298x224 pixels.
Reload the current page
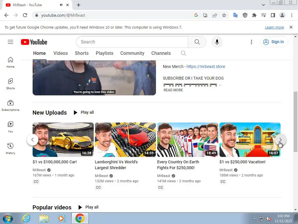[25, 15]
